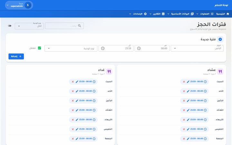Open the clock picker in the إلى field
The image size is (232, 145).
[x=103, y=48]
